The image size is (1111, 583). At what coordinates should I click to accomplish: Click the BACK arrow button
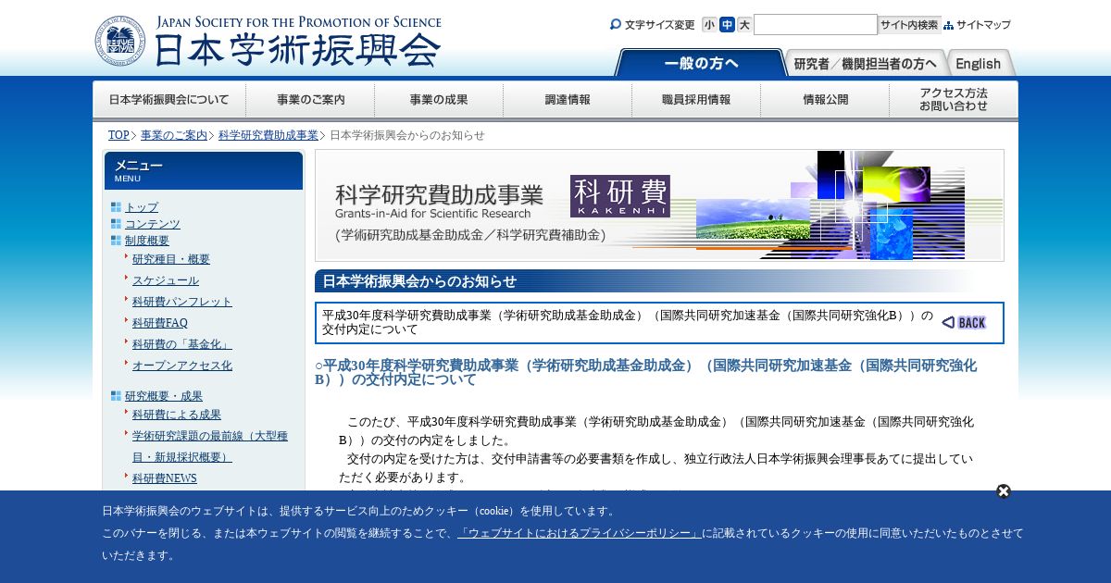click(964, 322)
